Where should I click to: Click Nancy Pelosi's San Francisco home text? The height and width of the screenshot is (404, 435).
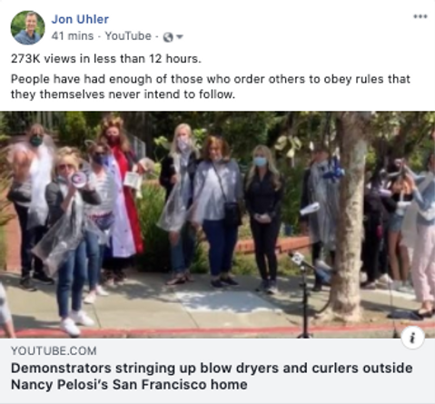point(129,385)
